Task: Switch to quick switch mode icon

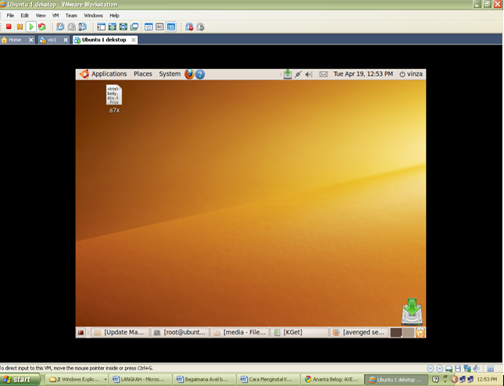Action: (x=113, y=27)
